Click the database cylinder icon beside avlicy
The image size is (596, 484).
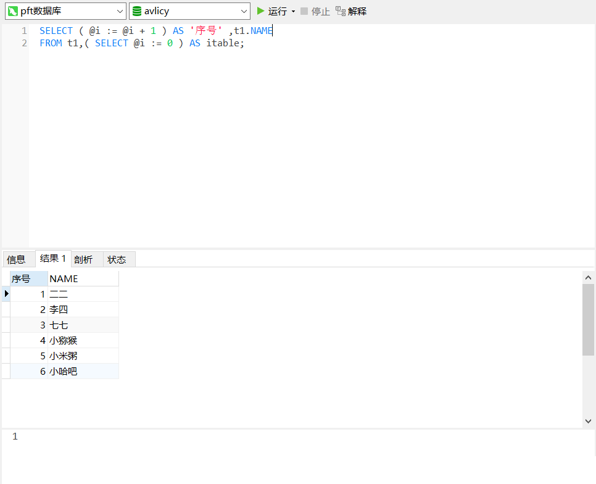(x=137, y=10)
